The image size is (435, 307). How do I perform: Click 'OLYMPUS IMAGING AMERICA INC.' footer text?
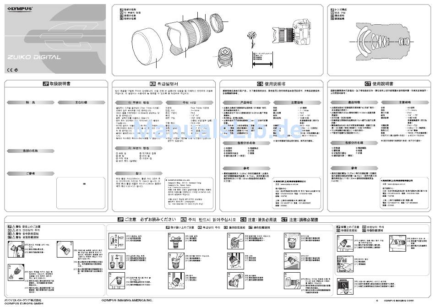coord(127,300)
